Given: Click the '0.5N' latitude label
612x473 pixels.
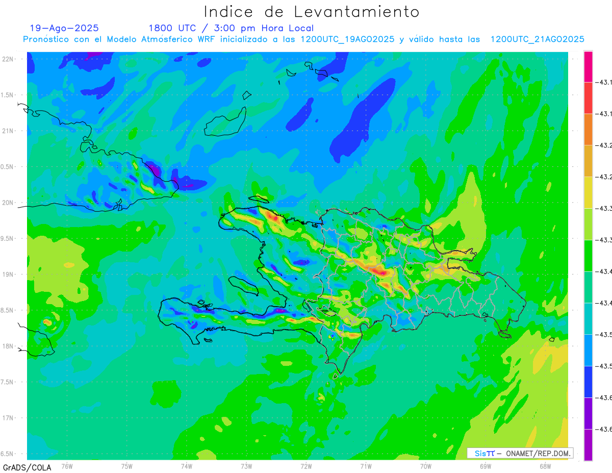Looking at the screenshot, I should pos(7,166).
